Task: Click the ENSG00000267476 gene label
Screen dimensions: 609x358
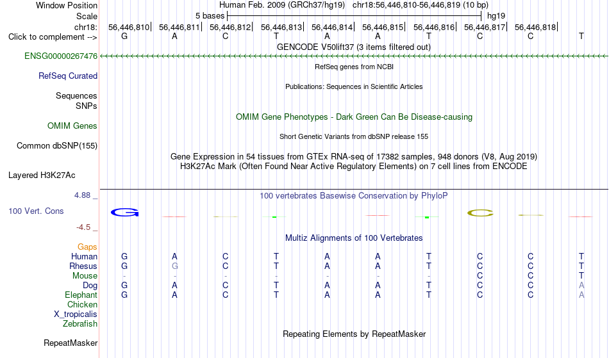Action: coord(61,56)
